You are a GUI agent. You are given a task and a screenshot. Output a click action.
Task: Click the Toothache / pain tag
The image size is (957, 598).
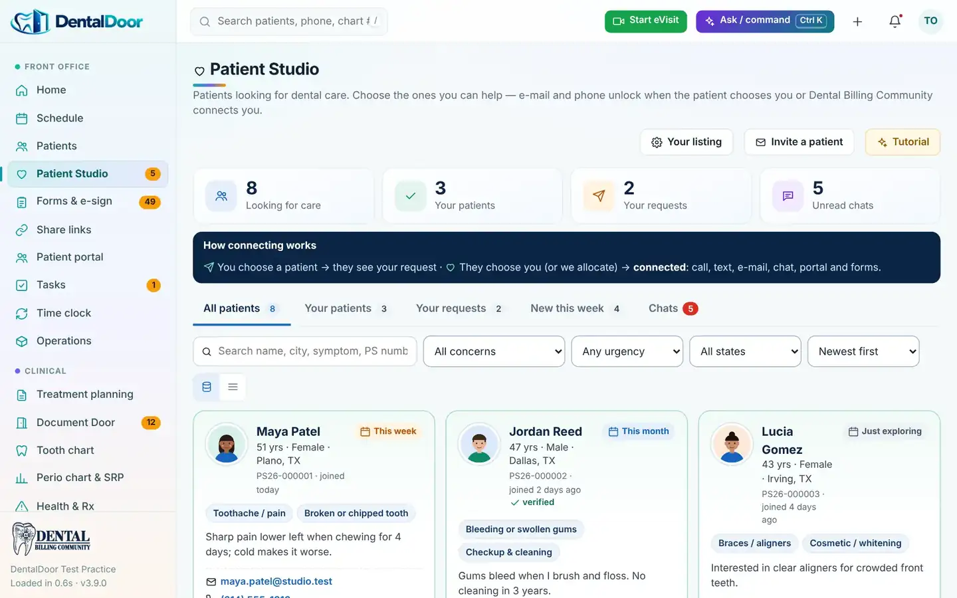pyautogui.click(x=249, y=514)
